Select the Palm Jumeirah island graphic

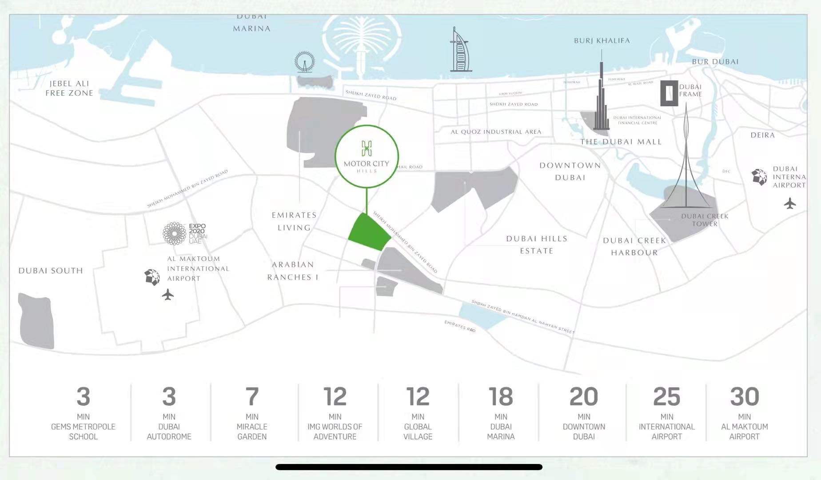pos(360,40)
